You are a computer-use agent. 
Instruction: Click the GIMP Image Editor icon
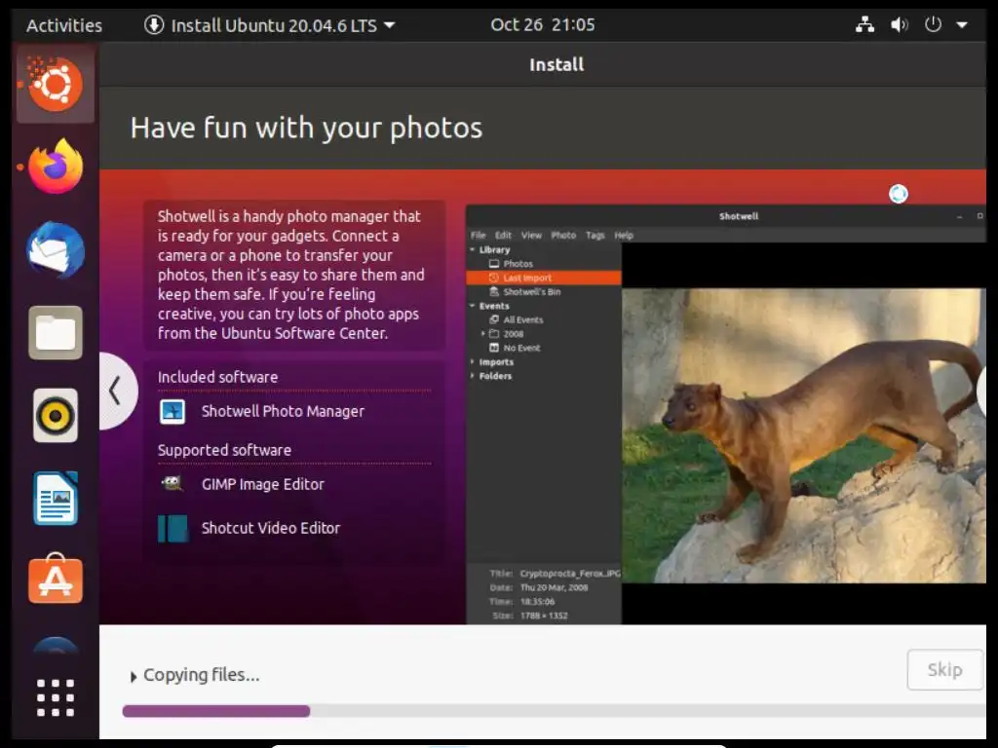173,484
